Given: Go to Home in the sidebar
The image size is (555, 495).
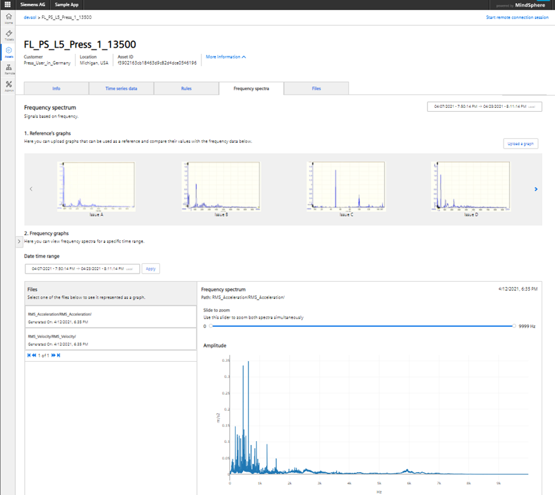Looking at the screenshot, I should click(9, 18).
